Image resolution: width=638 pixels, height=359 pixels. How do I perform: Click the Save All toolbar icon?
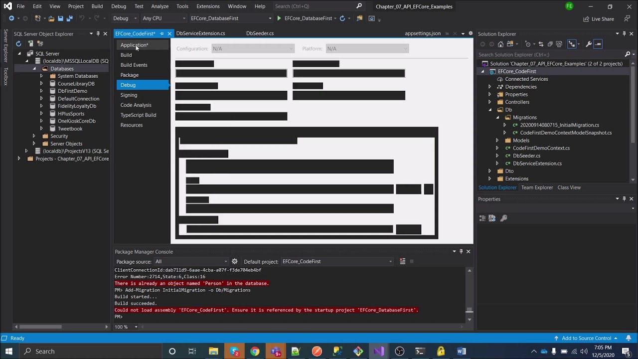click(x=69, y=18)
